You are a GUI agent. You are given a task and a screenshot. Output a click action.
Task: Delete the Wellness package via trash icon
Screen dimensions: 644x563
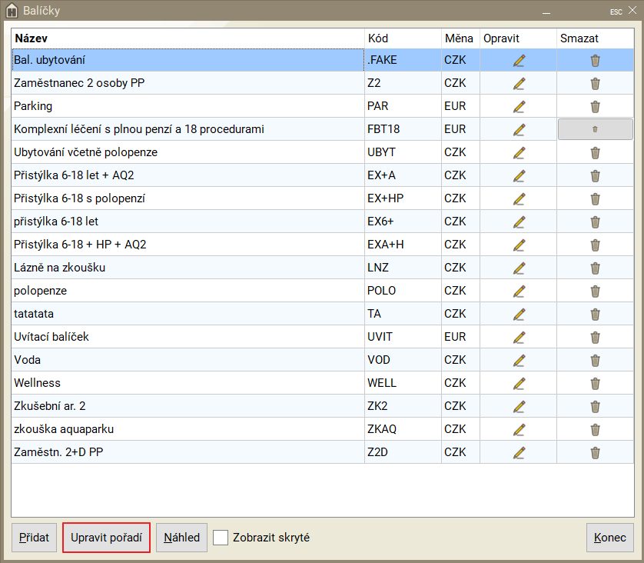tap(595, 383)
